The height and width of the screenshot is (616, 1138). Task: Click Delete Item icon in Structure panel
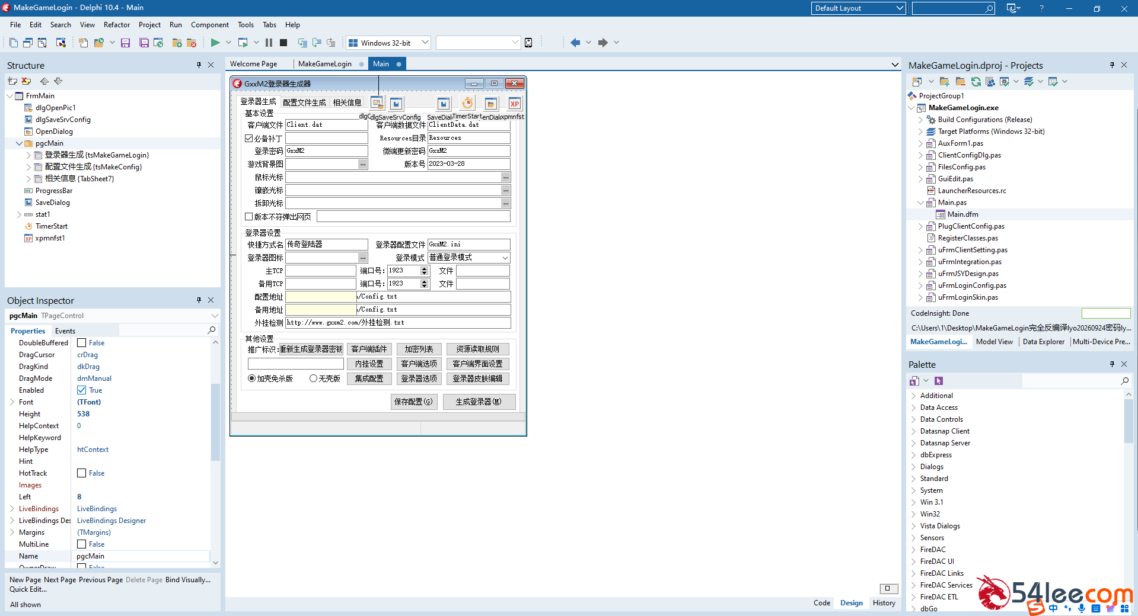(x=26, y=81)
